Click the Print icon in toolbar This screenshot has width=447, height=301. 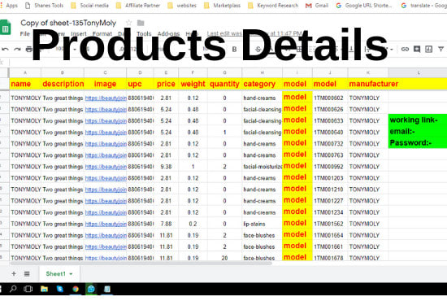pyautogui.click(x=28, y=49)
